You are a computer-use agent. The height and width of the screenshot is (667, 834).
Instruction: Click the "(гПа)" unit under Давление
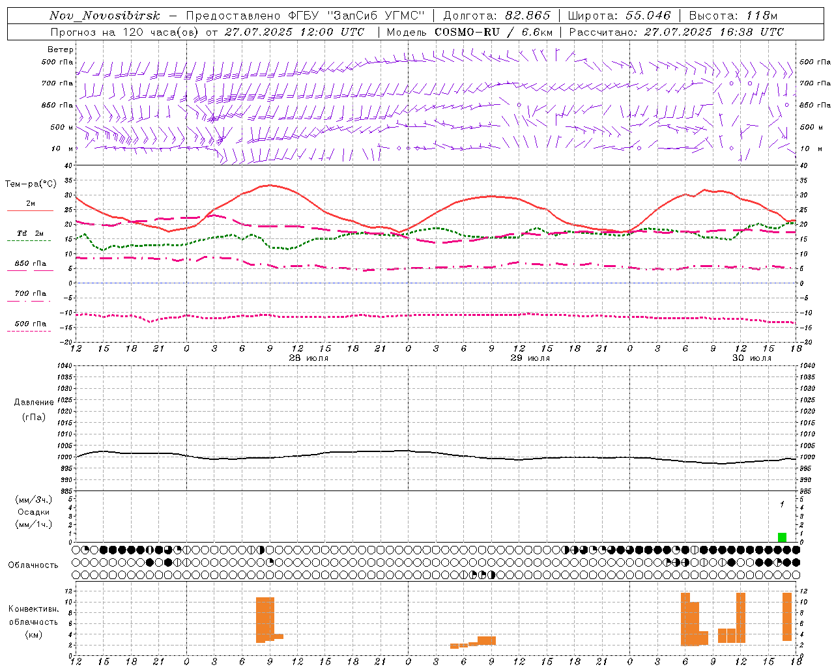click(33, 417)
